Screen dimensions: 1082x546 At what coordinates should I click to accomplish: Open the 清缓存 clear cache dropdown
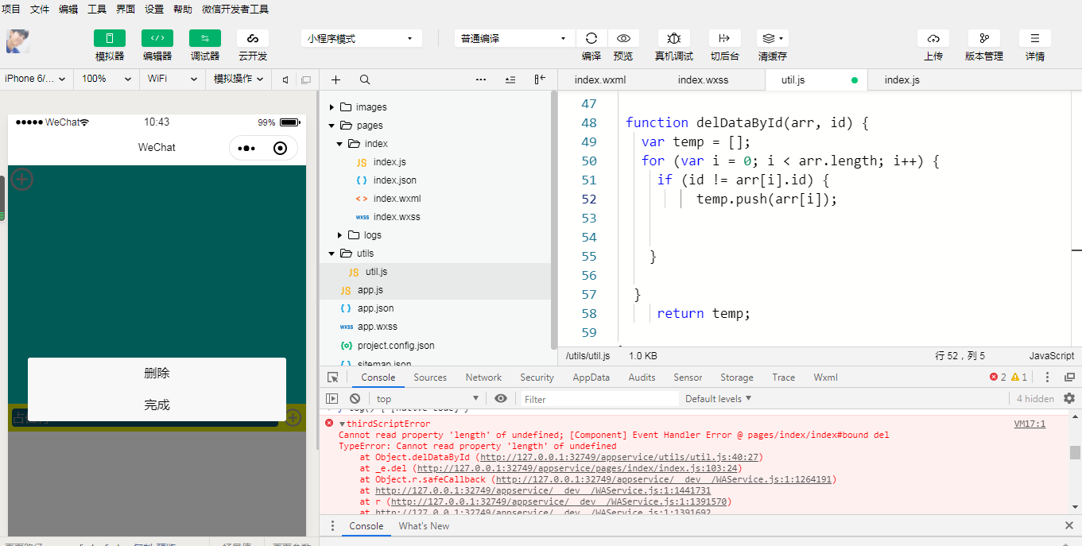[772, 38]
